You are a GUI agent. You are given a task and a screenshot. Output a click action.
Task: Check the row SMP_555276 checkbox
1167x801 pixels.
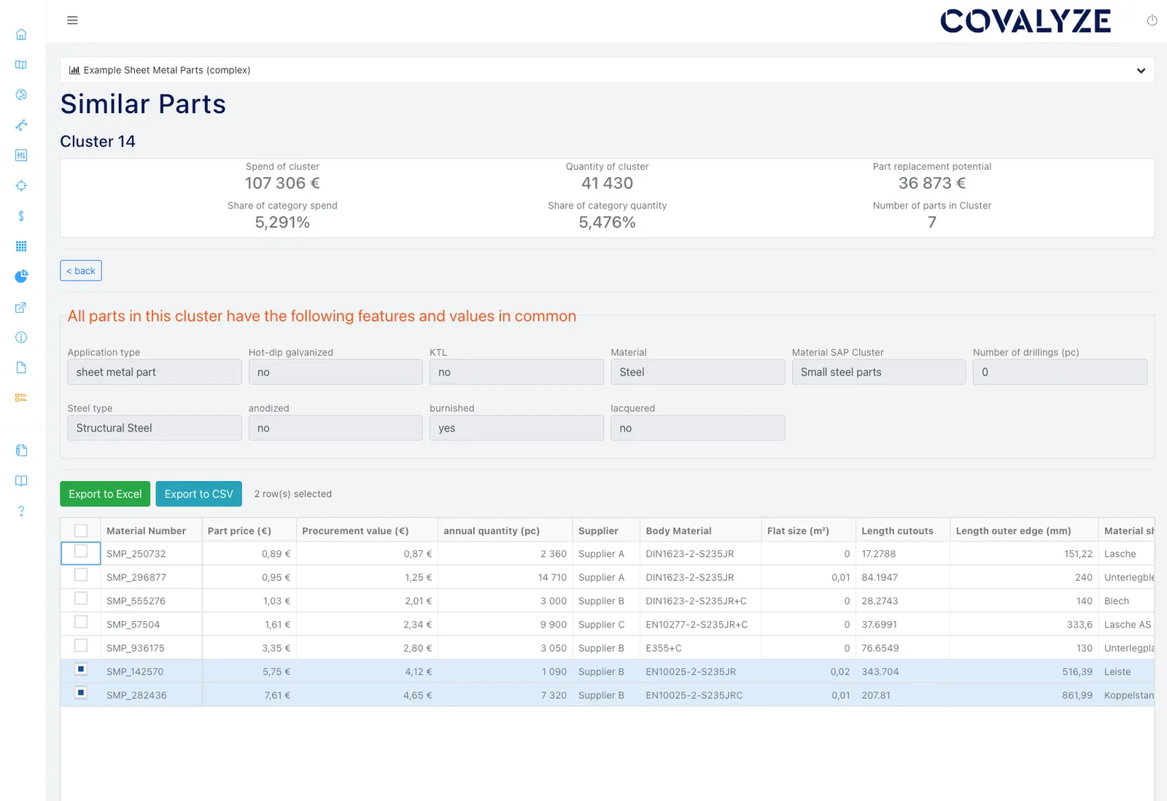pyautogui.click(x=81, y=598)
